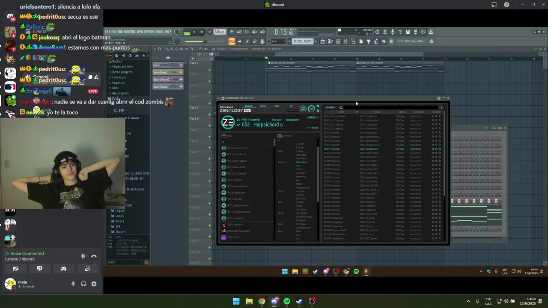The image size is (548, 308).
Task: Start playback with the play button
Action: 194,32
